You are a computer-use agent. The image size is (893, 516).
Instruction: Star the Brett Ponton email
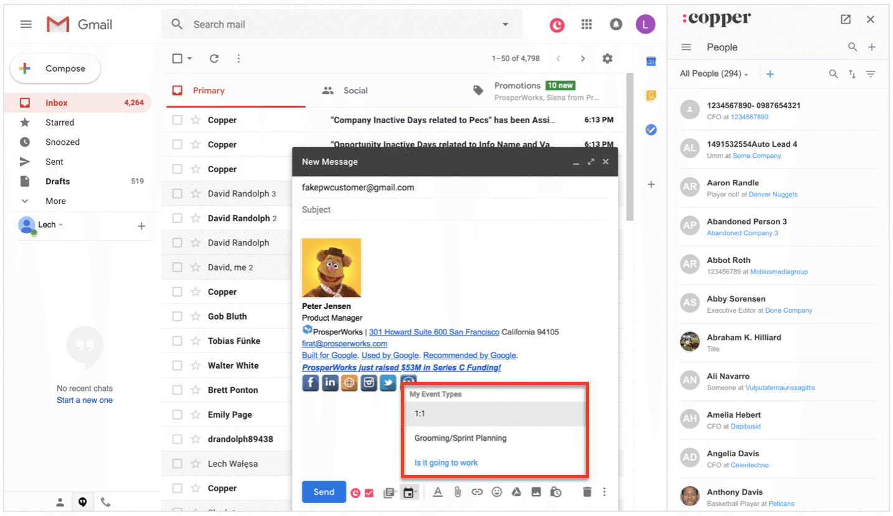(x=196, y=390)
